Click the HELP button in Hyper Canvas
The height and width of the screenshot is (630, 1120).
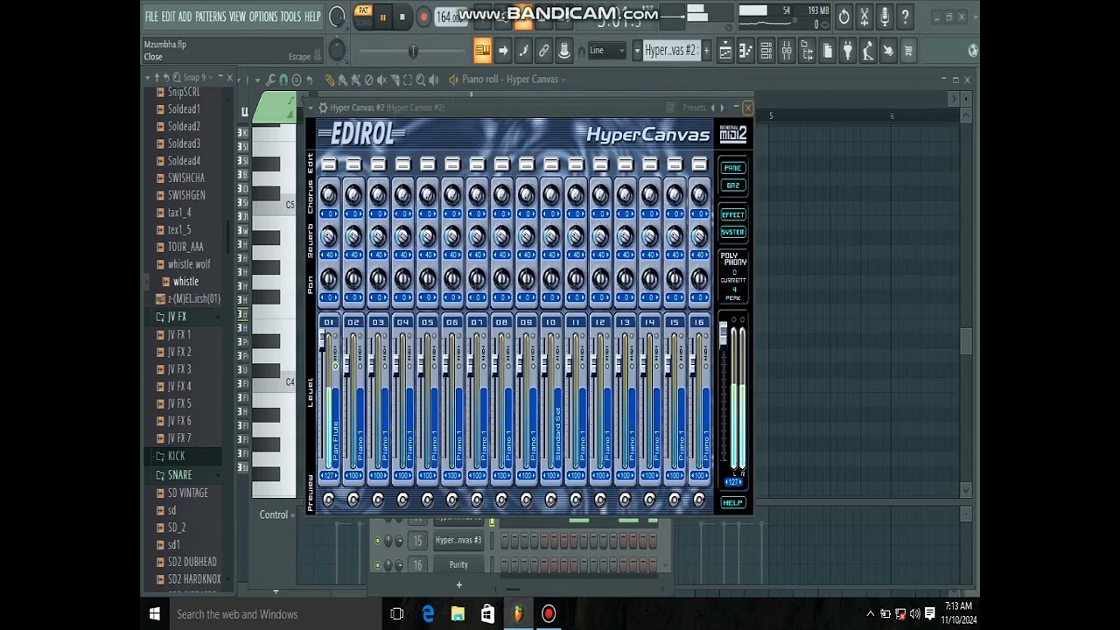pyautogui.click(x=732, y=502)
